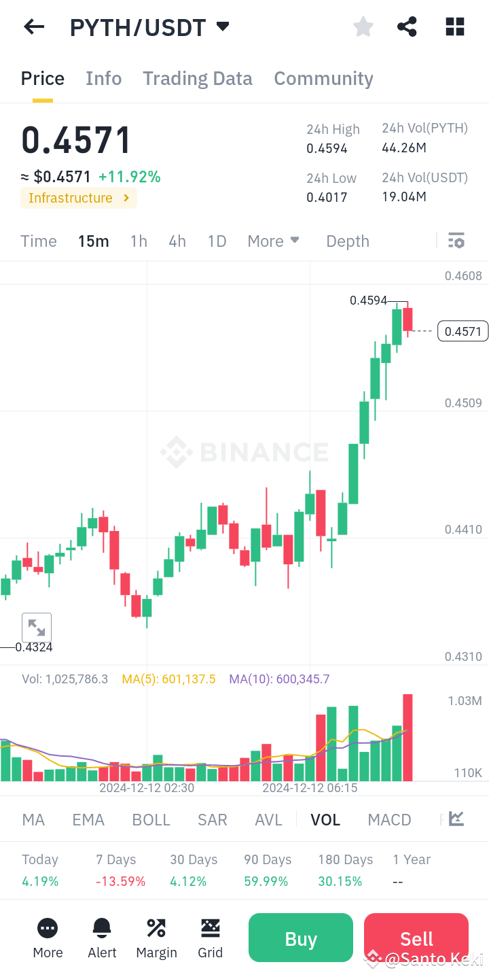The height and width of the screenshot is (975, 489).
Task: Switch to the Trading Data tab
Action: click(197, 78)
